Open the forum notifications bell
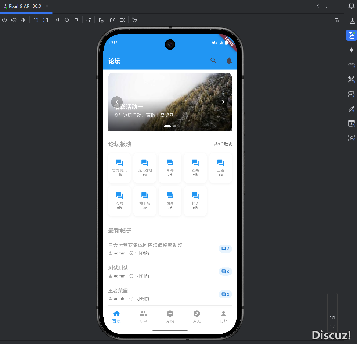The height and width of the screenshot is (344, 357). coord(229,61)
